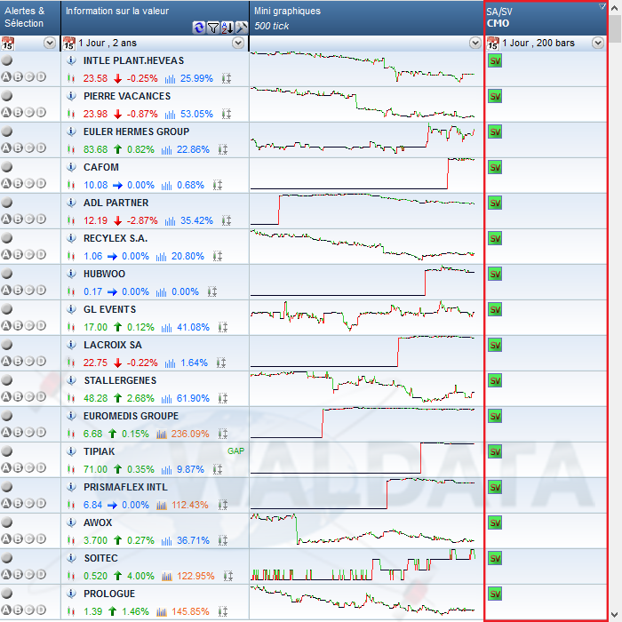Toggle selection C for ADL PARTNER
This screenshot has height=622, width=622.
click(x=29, y=219)
